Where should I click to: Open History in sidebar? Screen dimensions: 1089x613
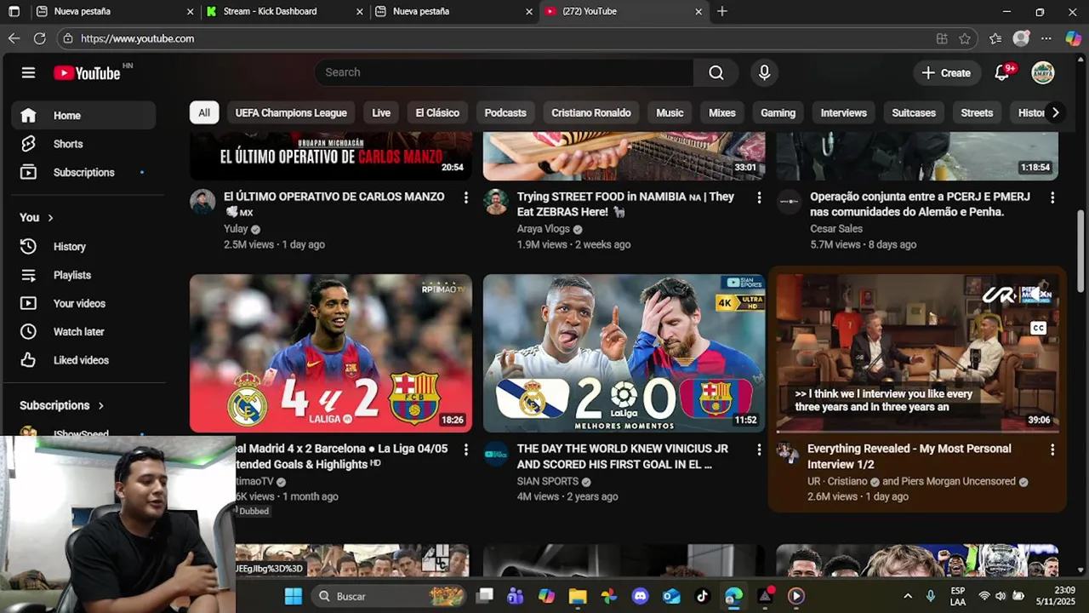83,246
